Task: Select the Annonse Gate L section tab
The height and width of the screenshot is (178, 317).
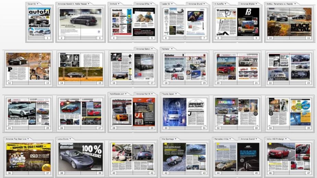Action: tap(144, 49)
